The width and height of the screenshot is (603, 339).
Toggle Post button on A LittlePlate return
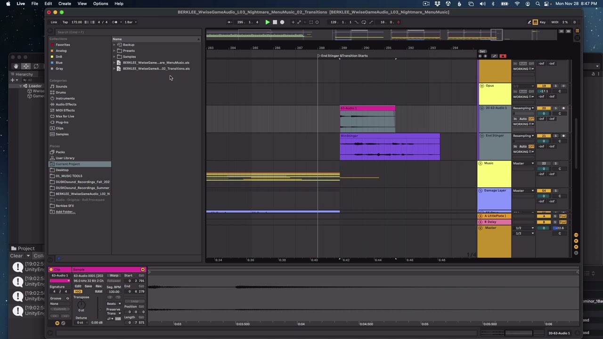[563, 216]
